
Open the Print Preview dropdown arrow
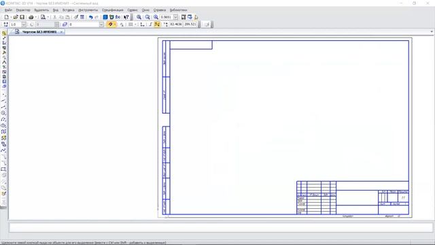coord(48,17)
